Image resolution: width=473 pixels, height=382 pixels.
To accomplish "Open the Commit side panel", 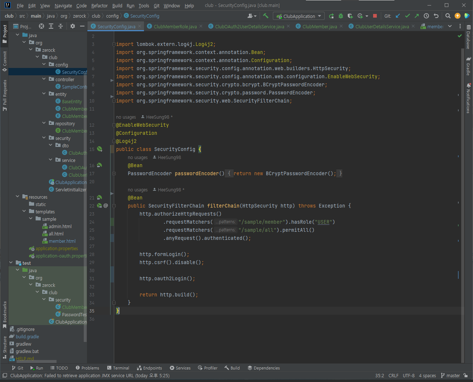I will point(4,61).
